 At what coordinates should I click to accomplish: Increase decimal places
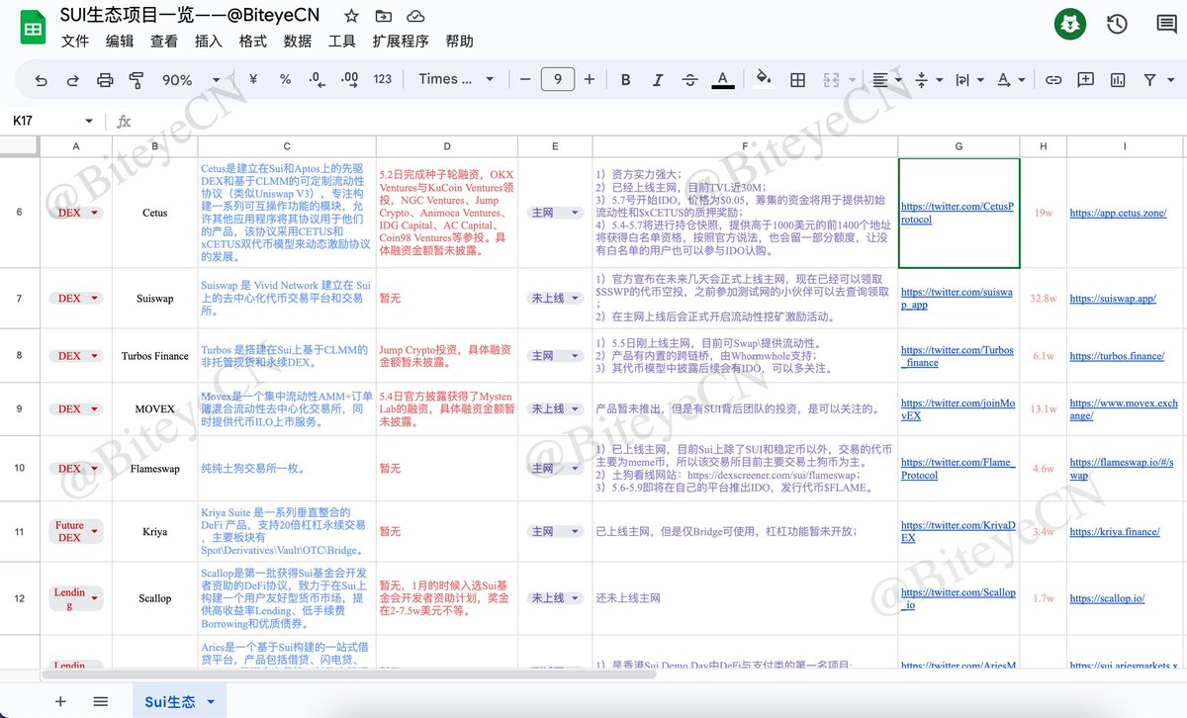349,79
